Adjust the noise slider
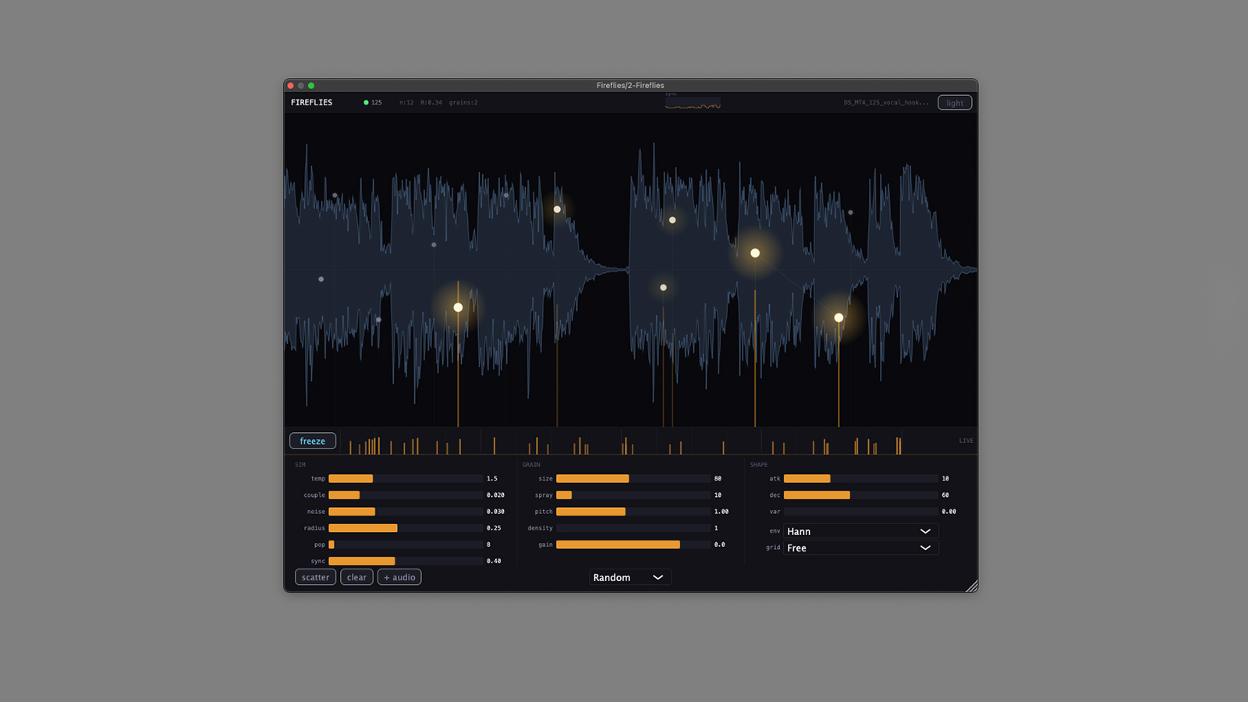 tap(406, 512)
